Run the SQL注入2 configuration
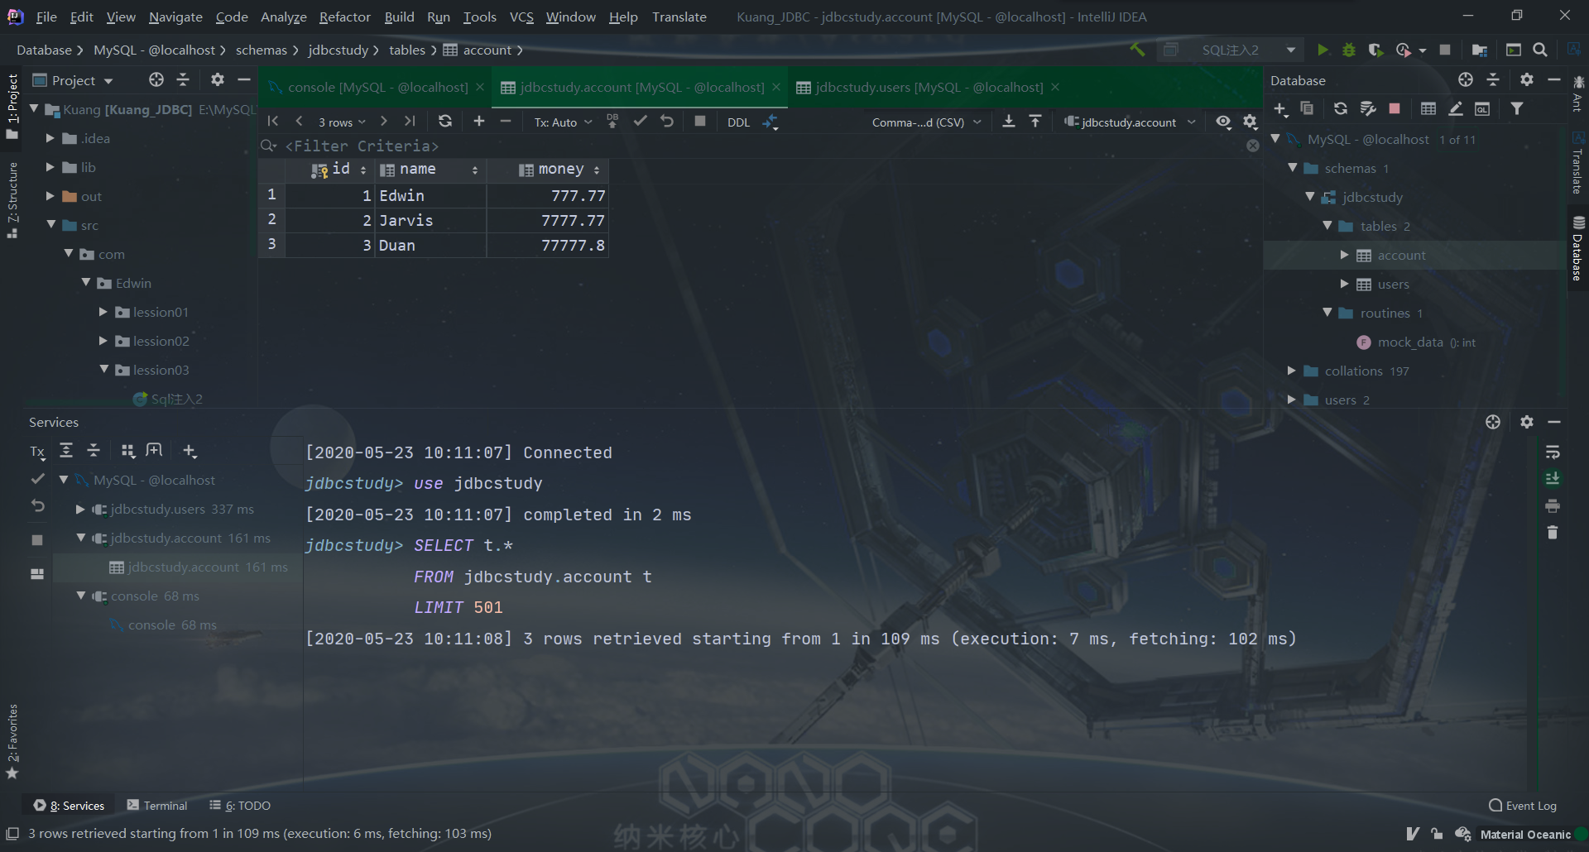 pos(1323,50)
